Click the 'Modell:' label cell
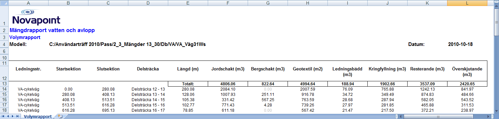499x119 pixels. pyautogui.click(x=18, y=44)
